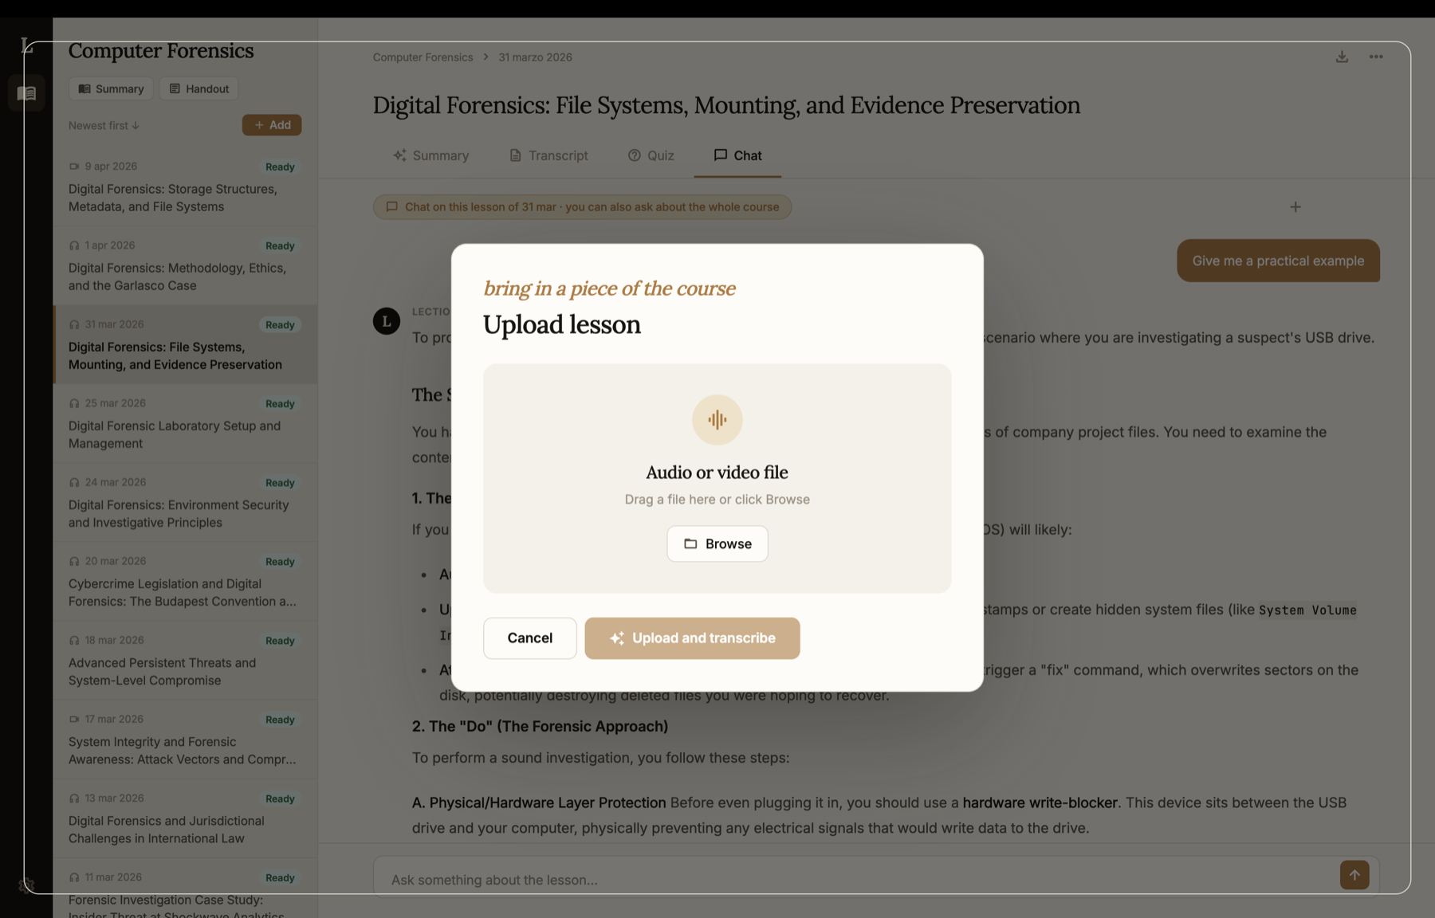Click the L logo at top left
Screen dimensions: 1435x918
coord(26,45)
